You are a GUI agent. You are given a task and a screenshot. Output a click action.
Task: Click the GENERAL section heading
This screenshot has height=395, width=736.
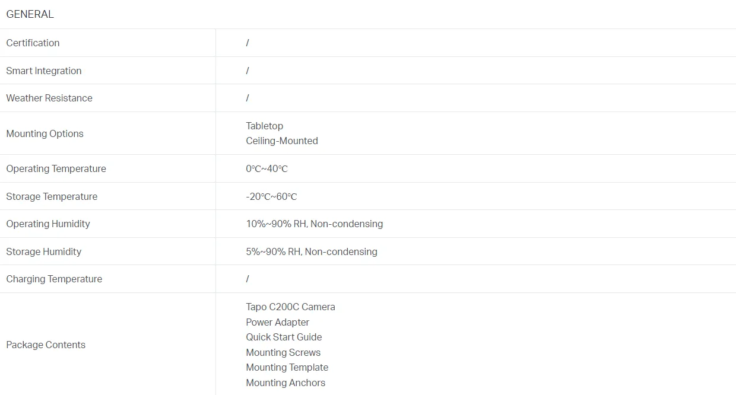(x=30, y=14)
